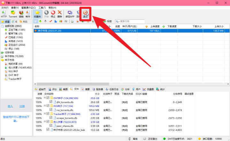Click the grayed 开始 start button

pos(46,14)
